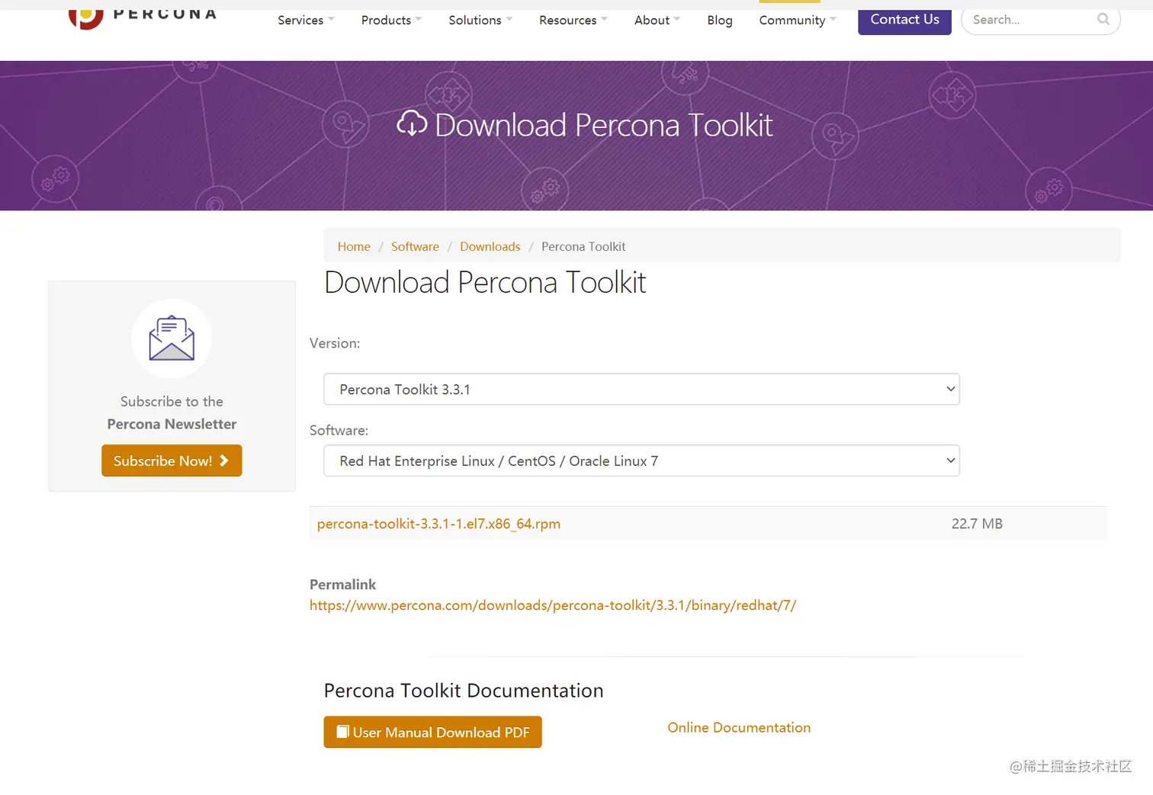
Task: Expand the Solutions menu
Action: point(480,20)
